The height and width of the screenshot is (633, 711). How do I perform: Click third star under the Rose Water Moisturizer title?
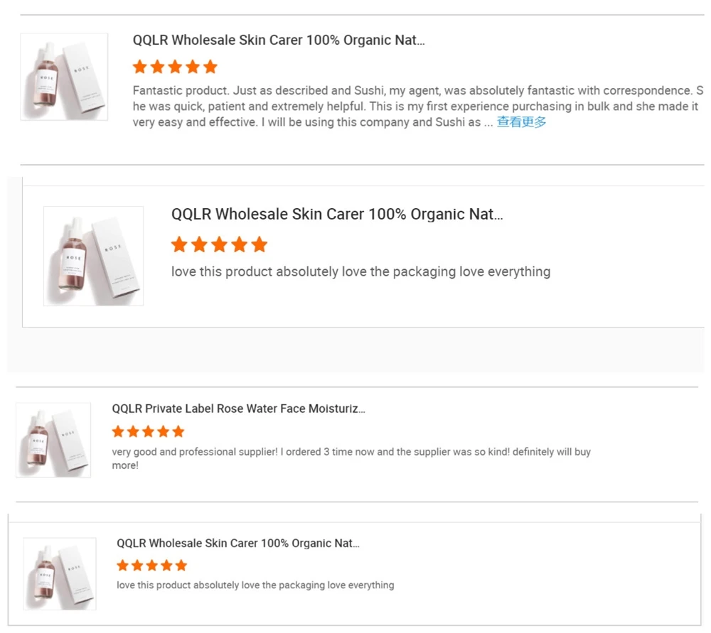click(x=148, y=431)
